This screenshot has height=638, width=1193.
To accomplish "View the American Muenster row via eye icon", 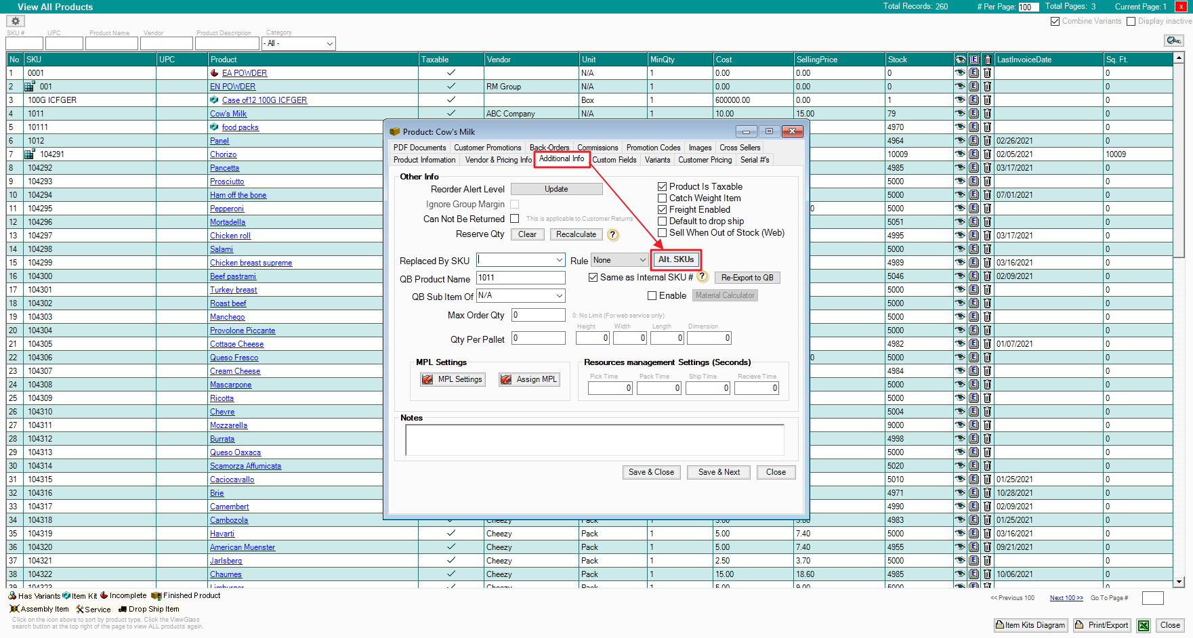I will coord(960,547).
